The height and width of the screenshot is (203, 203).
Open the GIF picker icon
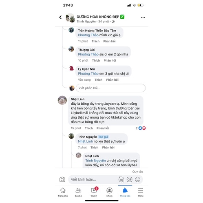(x=129, y=179)
